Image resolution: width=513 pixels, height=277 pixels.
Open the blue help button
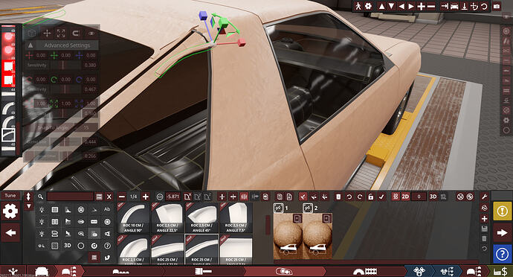(x=502, y=254)
